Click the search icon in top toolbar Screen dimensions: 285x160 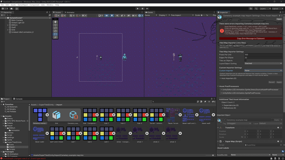click(x=256, y=9)
